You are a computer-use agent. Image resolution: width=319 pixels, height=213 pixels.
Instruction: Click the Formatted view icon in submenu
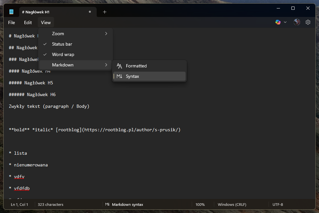coord(119,66)
